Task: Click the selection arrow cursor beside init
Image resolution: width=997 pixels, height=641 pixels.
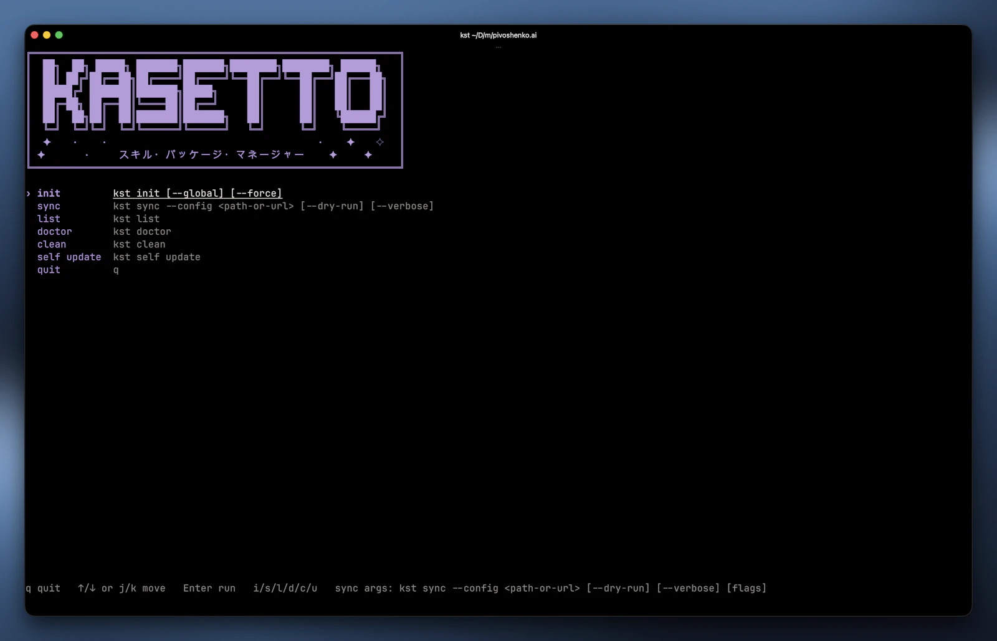Action: click(x=29, y=194)
